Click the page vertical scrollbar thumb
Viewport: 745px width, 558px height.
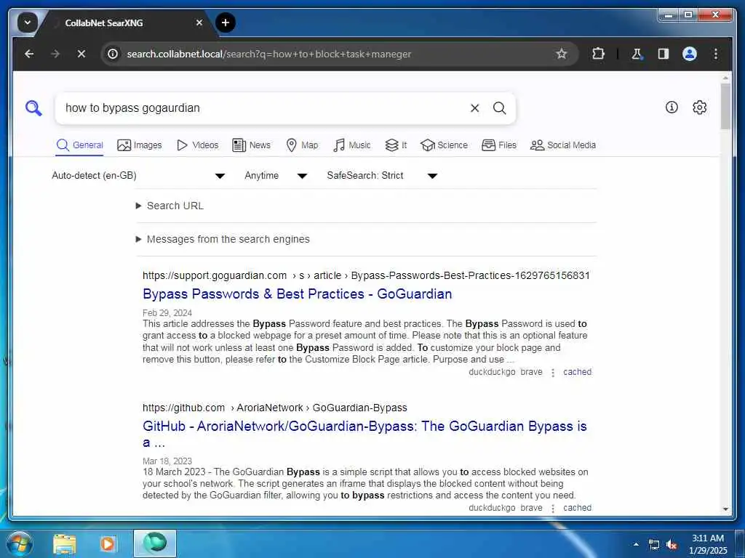725,107
